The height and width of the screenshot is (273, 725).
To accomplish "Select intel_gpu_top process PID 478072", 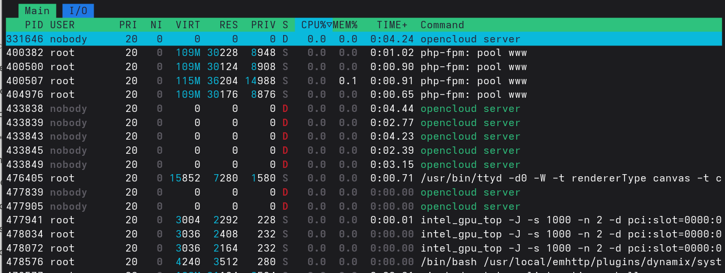I will coord(363,248).
